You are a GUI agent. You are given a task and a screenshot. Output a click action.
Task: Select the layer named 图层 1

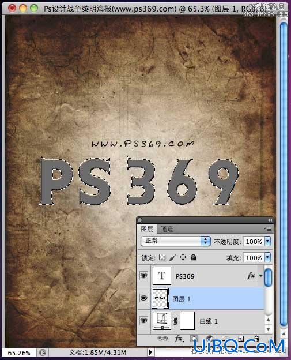(182, 299)
